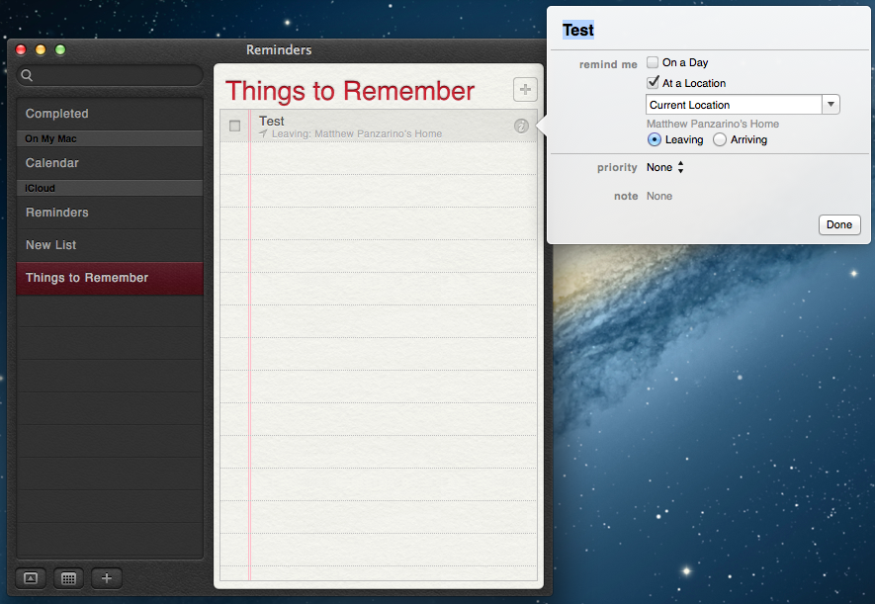Click Matthew Panzarino's Home text in popover
The image size is (875, 604).
(x=713, y=124)
